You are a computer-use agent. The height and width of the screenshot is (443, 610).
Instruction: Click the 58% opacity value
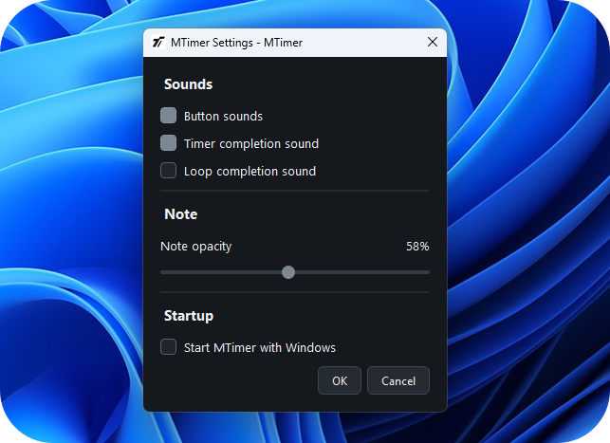pyautogui.click(x=417, y=247)
